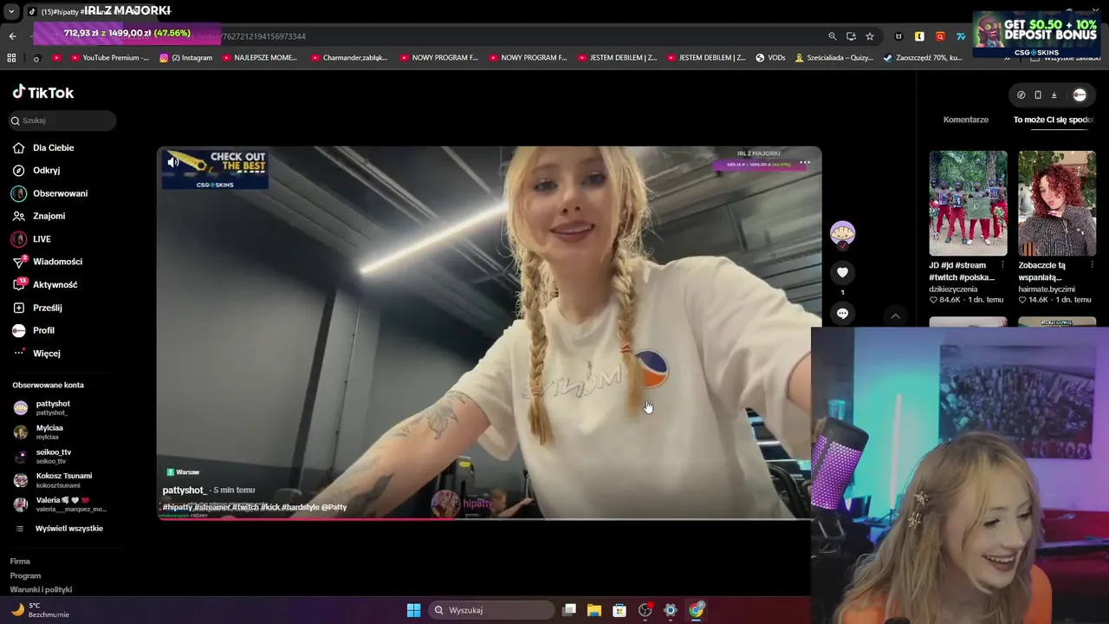1109x624 pixels.
Task: Open File Explorer from taskbar
Action: pyautogui.click(x=594, y=610)
